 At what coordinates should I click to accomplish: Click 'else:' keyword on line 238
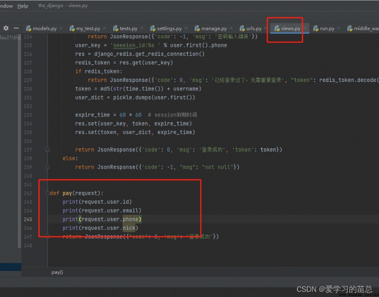click(x=70, y=158)
